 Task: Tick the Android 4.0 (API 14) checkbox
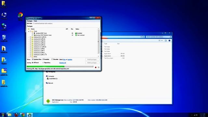click(x=31, y=39)
